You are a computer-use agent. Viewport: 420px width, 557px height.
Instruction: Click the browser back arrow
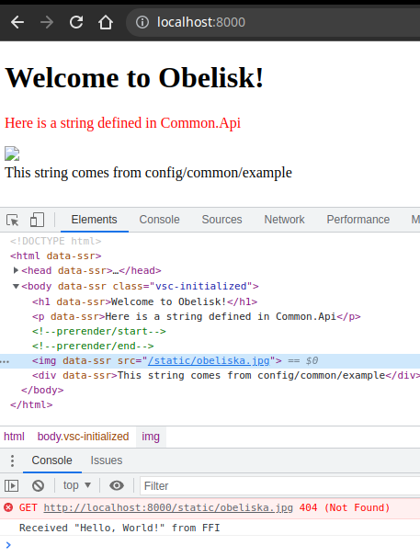17,22
